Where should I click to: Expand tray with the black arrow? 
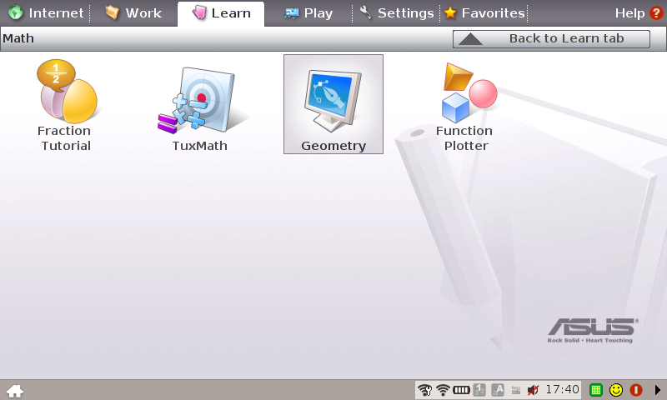click(658, 389)
